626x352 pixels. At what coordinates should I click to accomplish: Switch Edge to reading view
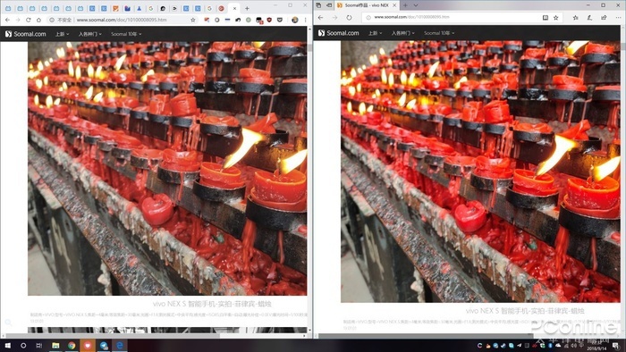545,18
